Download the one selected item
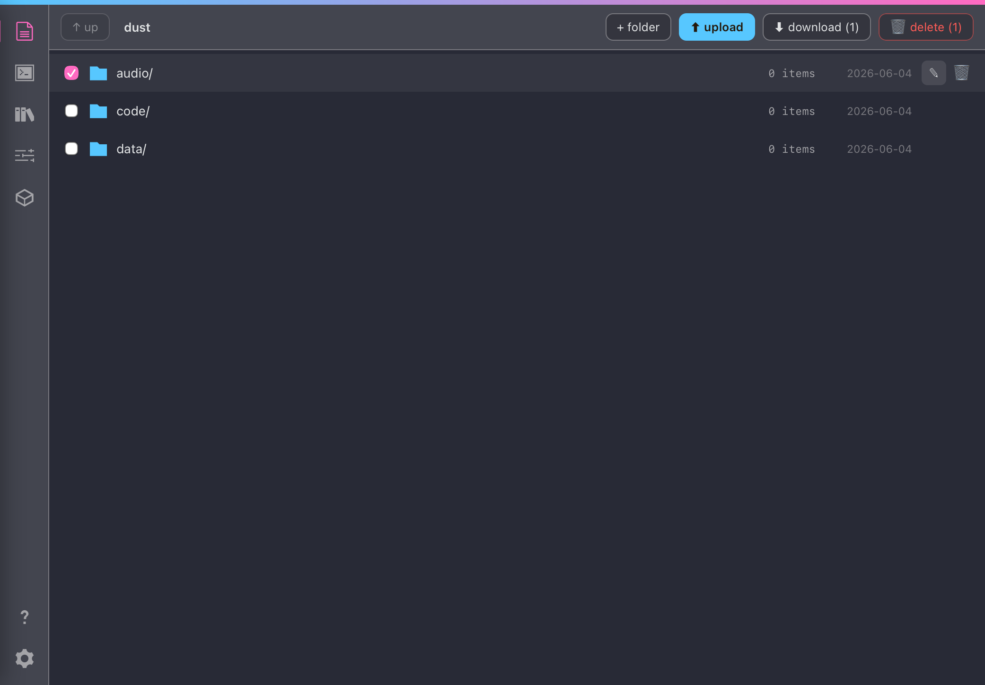Screen dimensions: 985x685 click(x=817, y=27)
